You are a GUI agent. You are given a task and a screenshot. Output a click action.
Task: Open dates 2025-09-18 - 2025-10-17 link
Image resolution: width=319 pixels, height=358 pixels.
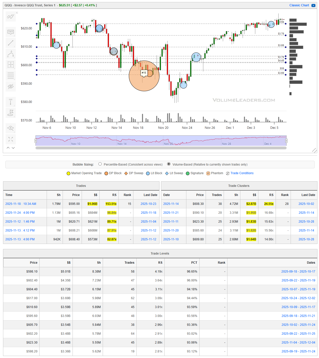(298, 272)
